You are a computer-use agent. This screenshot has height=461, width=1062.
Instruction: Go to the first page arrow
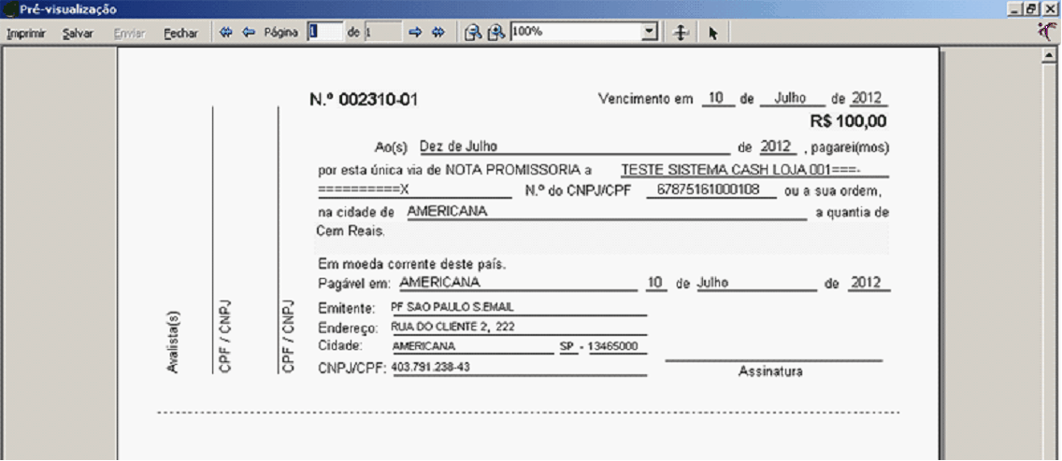(225, 33)
